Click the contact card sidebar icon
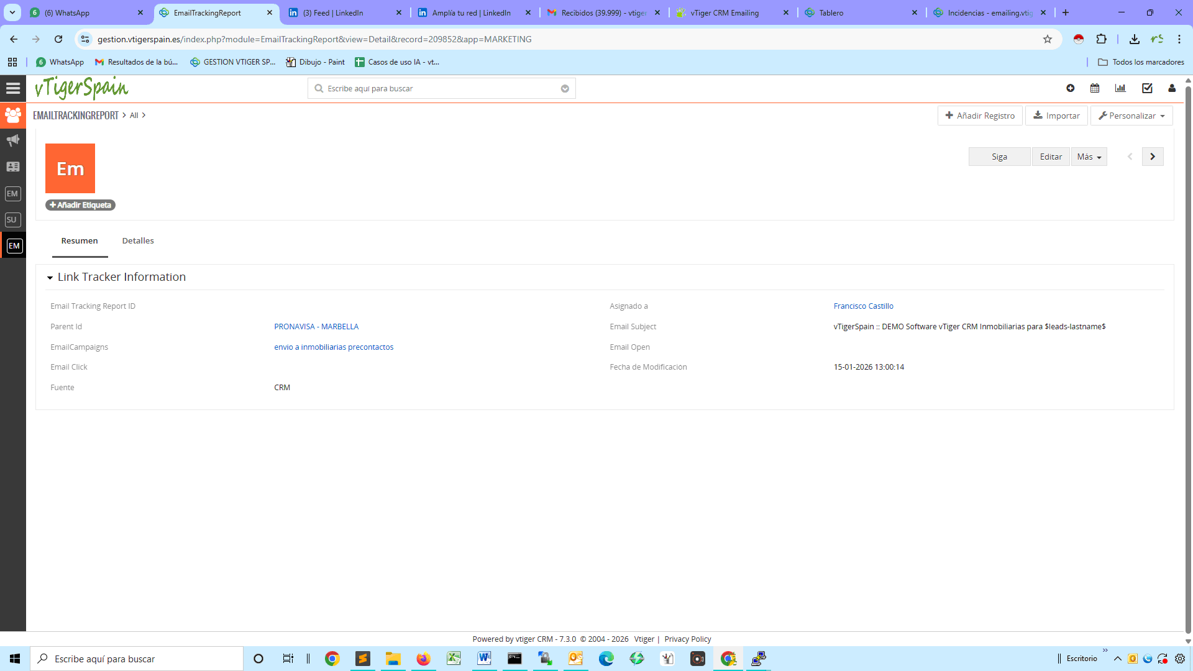 (12, 167)
